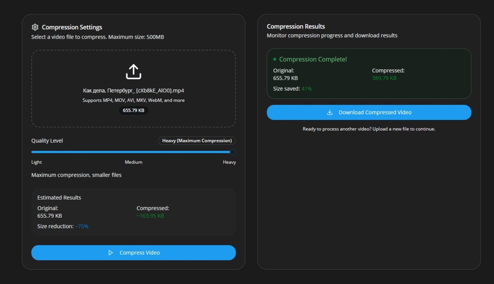
Task: Click the uploaded mp4 file name
Action: (133, 91)
